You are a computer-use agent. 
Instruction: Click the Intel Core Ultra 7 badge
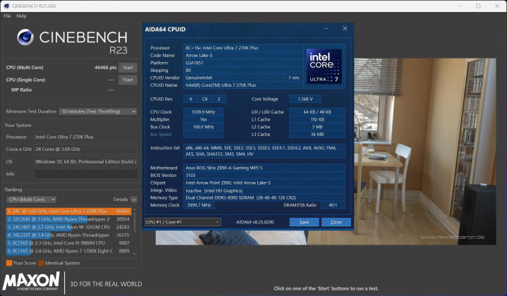coord(324,66)
